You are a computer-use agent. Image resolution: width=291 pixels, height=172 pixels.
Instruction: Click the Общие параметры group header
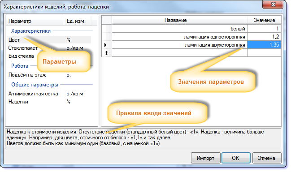35,85
